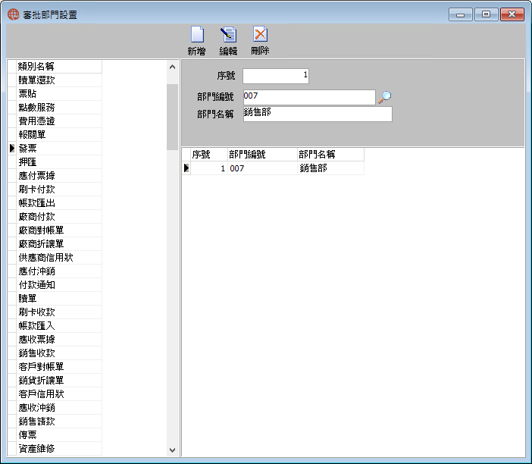Select 銷售請款 category row
Viewport: 532px width, 464px height.
pyautogui.click(x=59, y=422)
